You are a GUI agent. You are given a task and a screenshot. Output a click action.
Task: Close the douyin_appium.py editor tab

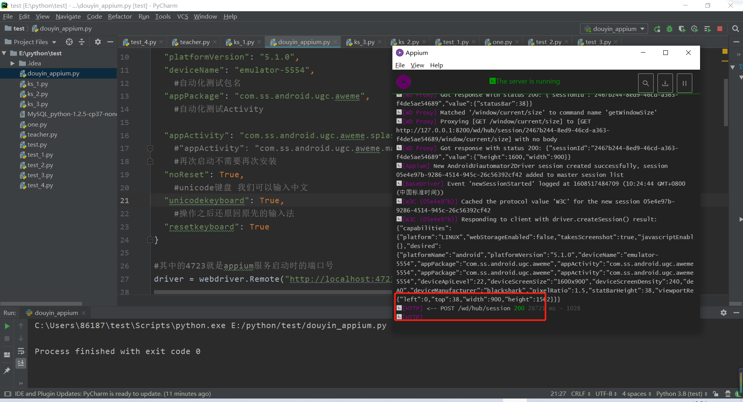coord(335,42)
